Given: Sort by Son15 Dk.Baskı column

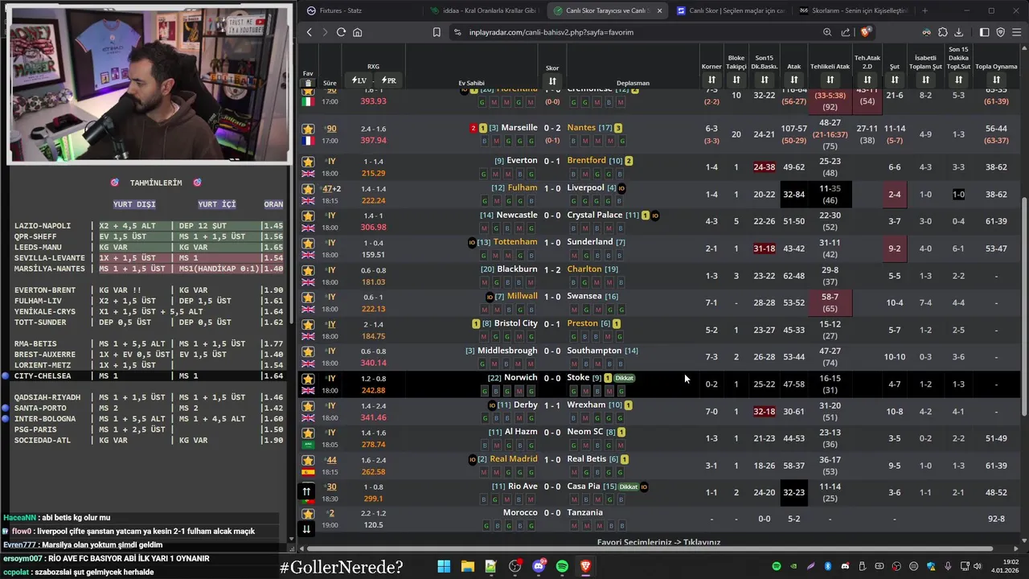Looking at the screenshot, I should tap(765, 80).
